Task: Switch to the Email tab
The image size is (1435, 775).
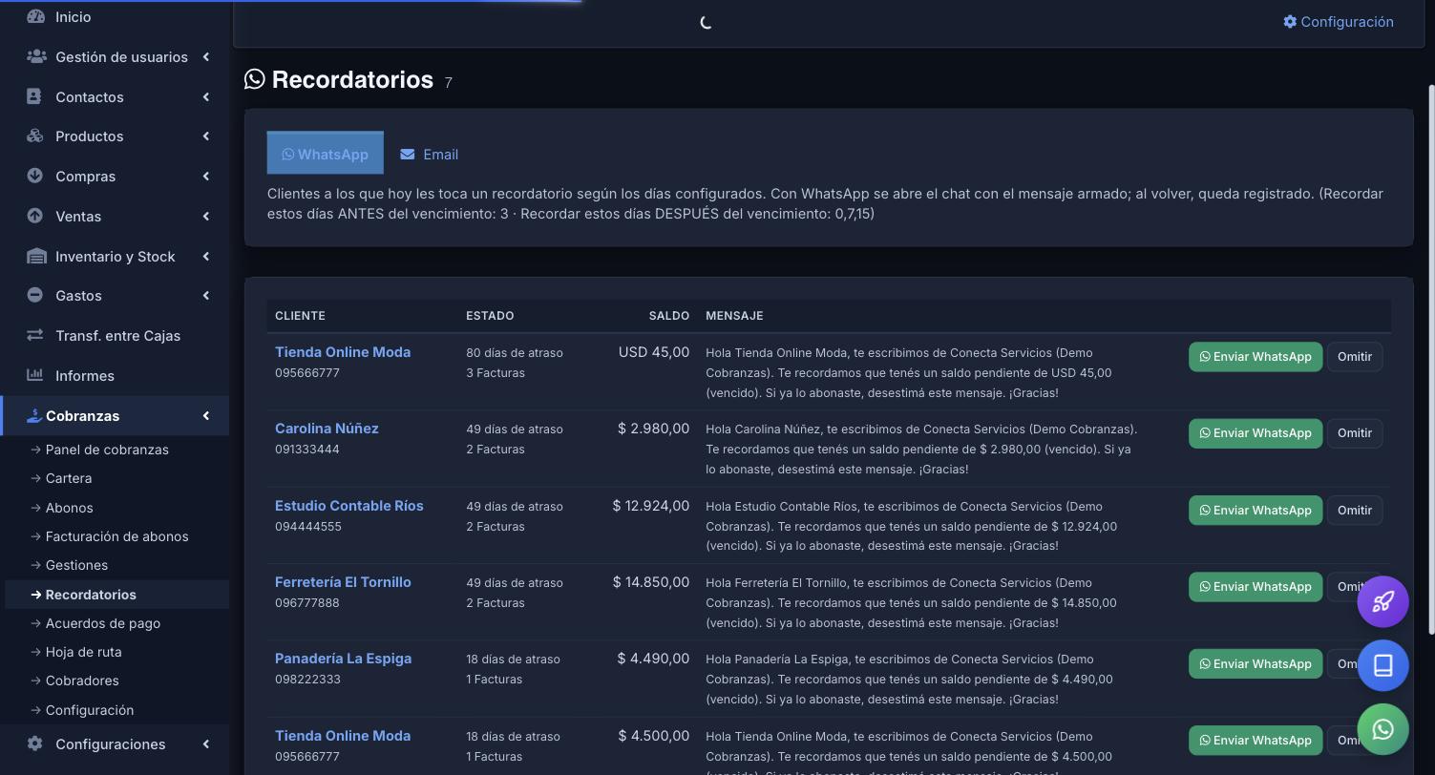Action: tap(429, 154)
